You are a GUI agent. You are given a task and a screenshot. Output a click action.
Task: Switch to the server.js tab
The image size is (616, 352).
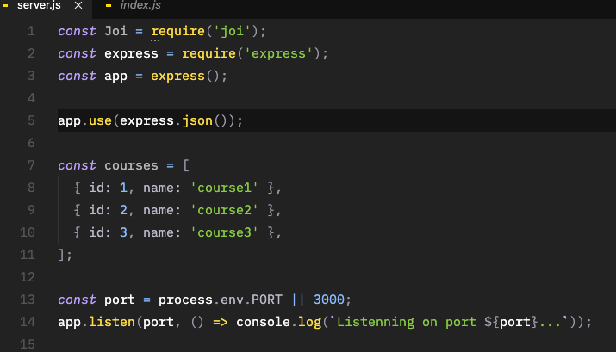tap(39, 5)
